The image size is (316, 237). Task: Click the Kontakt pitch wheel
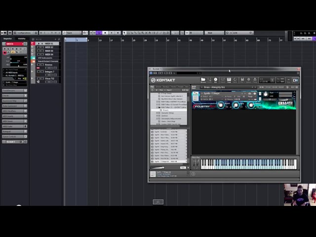click(194, 162)
